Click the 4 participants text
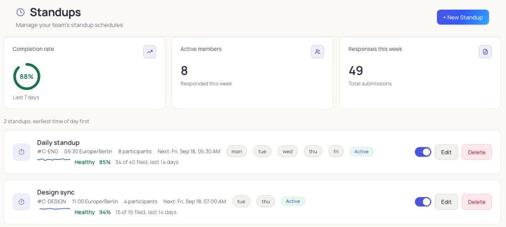The width and height of the screenshot is (506, 227). point(141,202)
